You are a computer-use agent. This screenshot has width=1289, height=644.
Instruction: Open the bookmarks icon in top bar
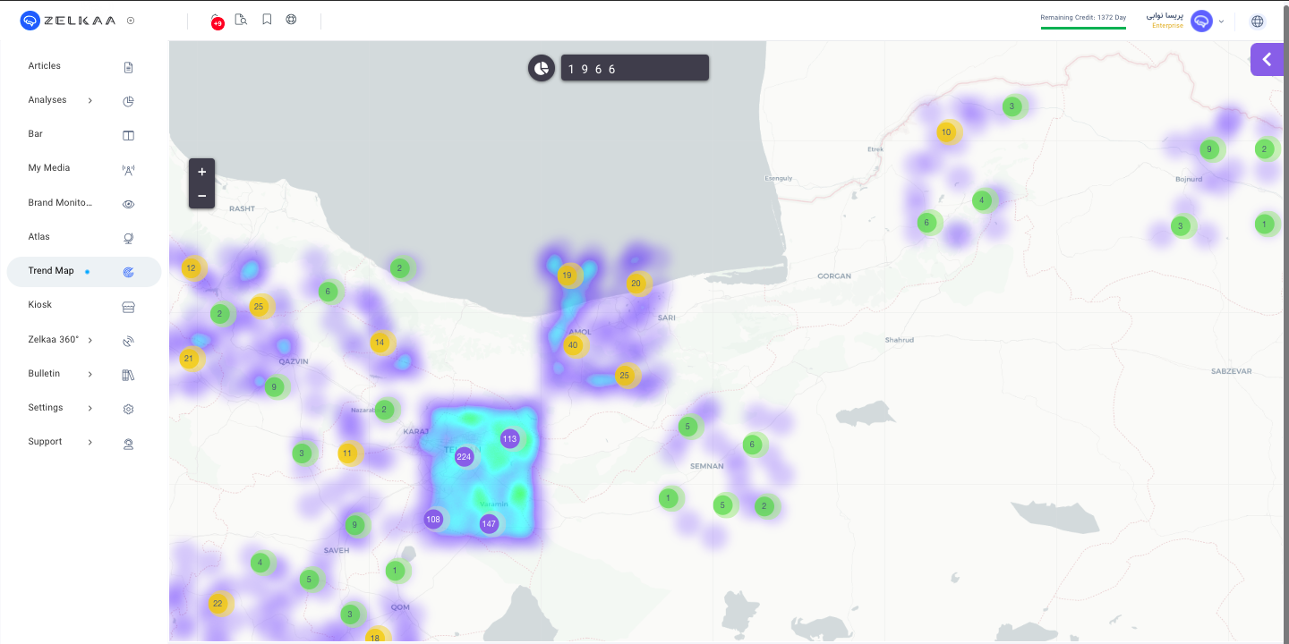[x=267, y=20]
